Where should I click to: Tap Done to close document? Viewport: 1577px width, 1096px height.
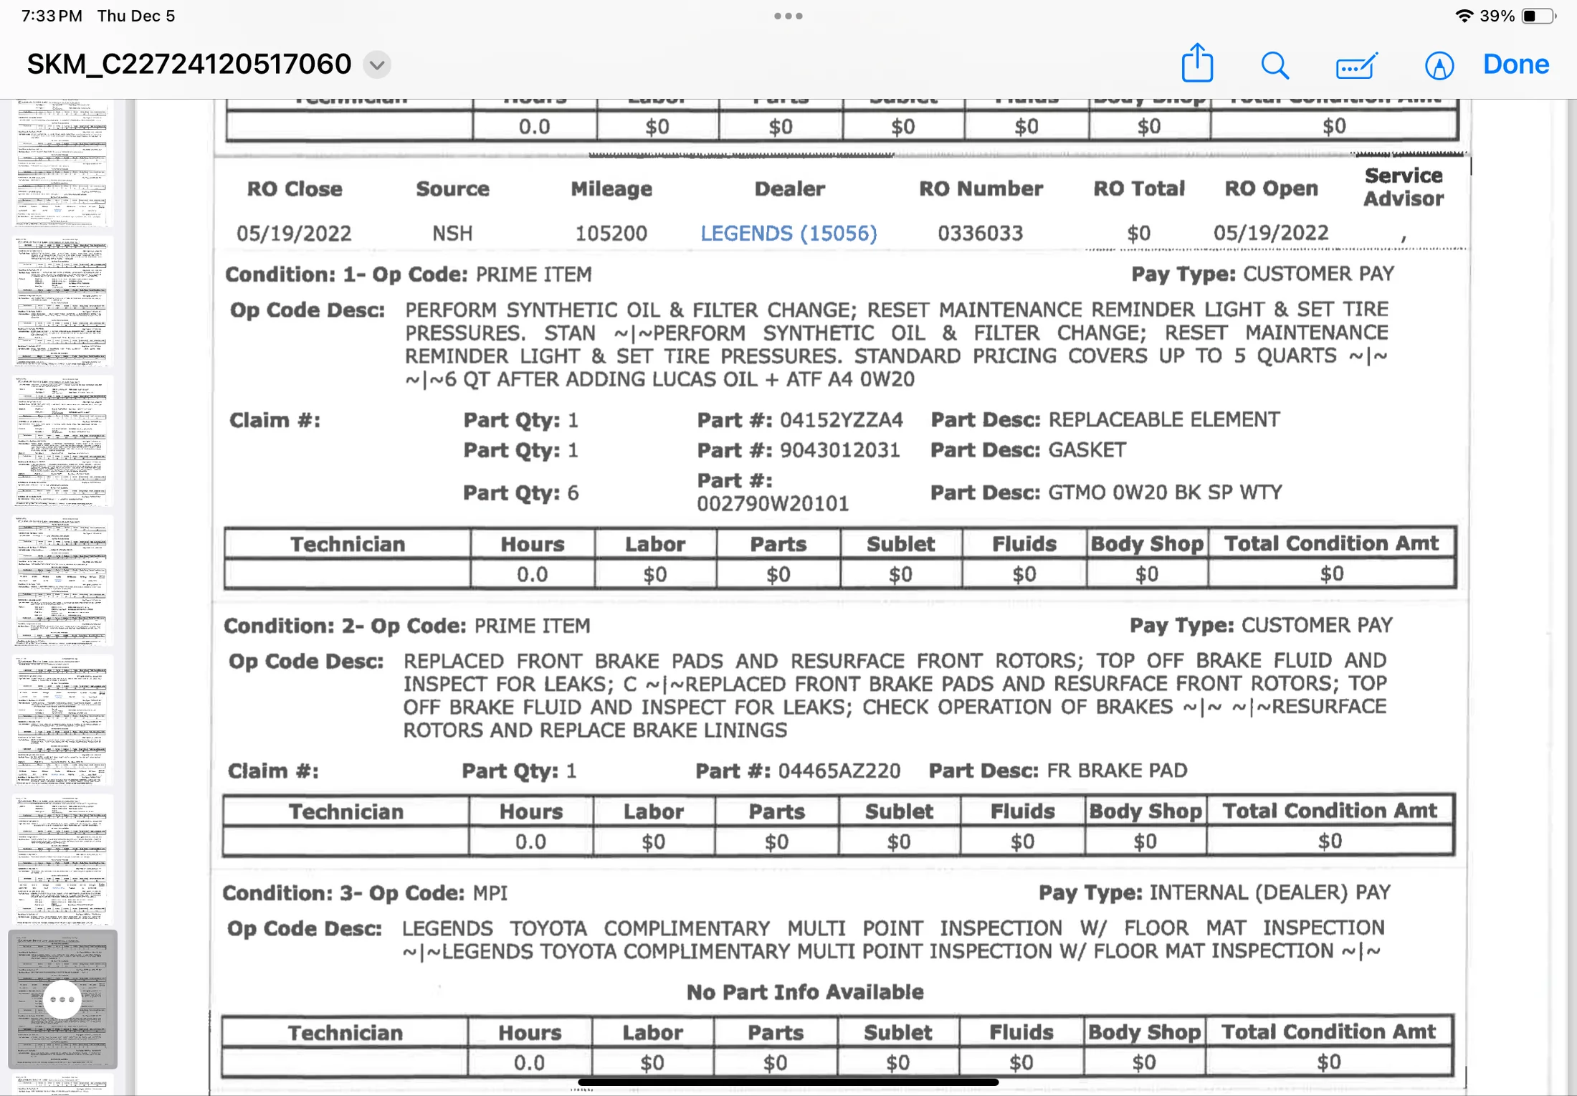pyautogui.click(x=1516, y=65)
